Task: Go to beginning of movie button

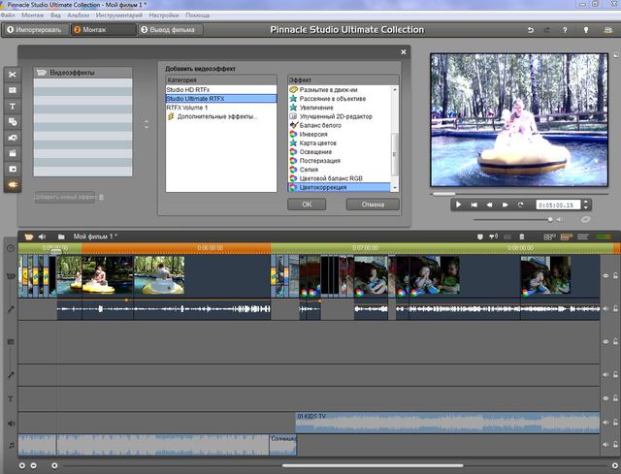Action: [474, 205]
